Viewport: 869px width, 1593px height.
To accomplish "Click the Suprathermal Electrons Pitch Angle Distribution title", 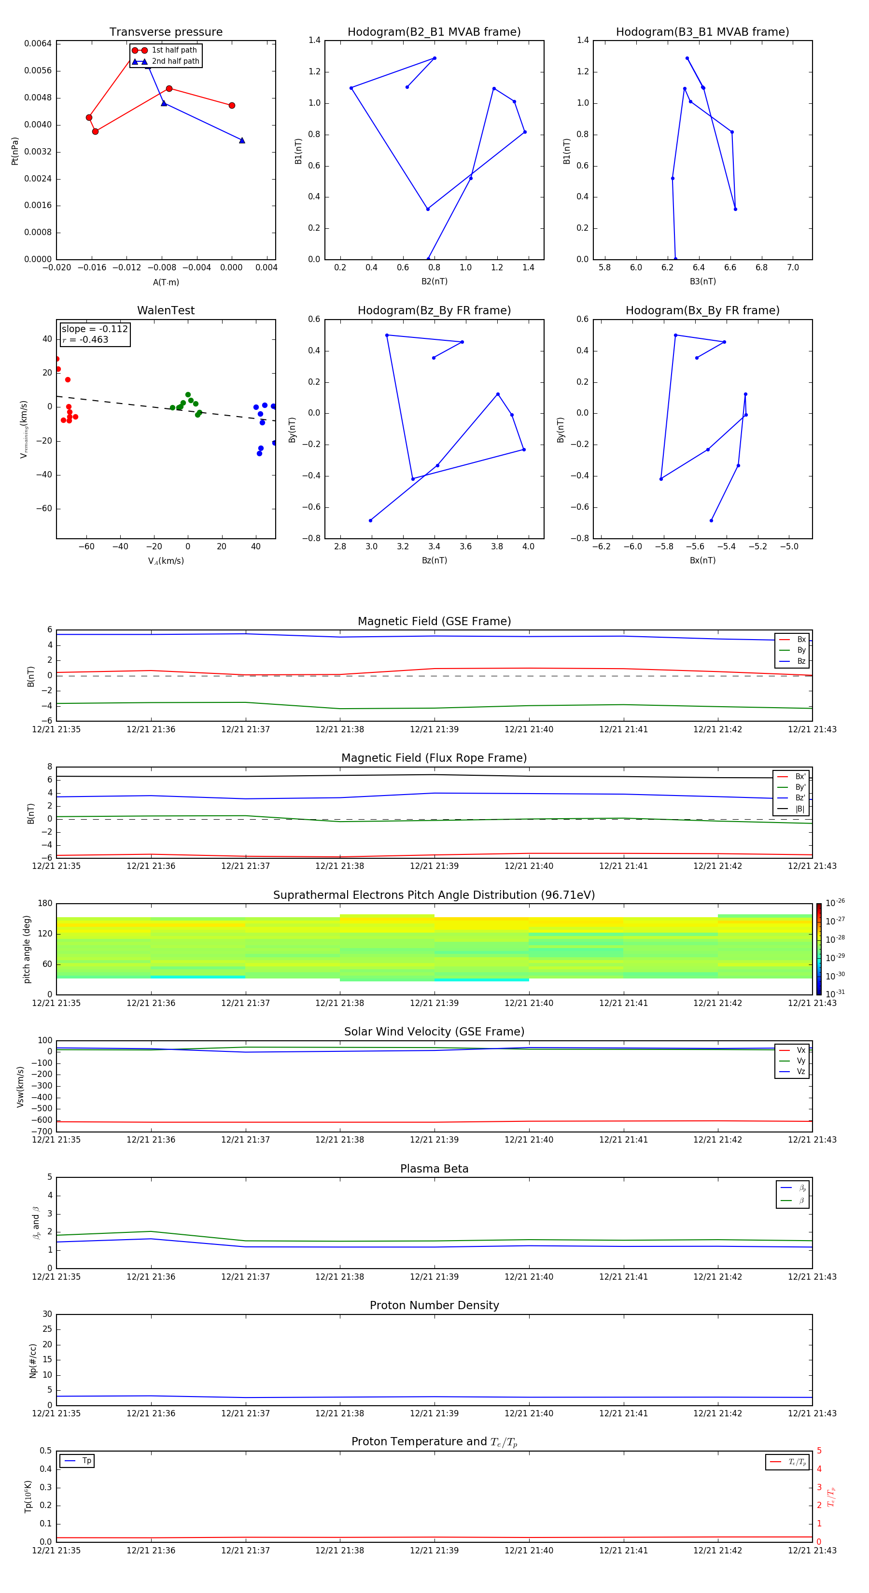I will point(434,895).
